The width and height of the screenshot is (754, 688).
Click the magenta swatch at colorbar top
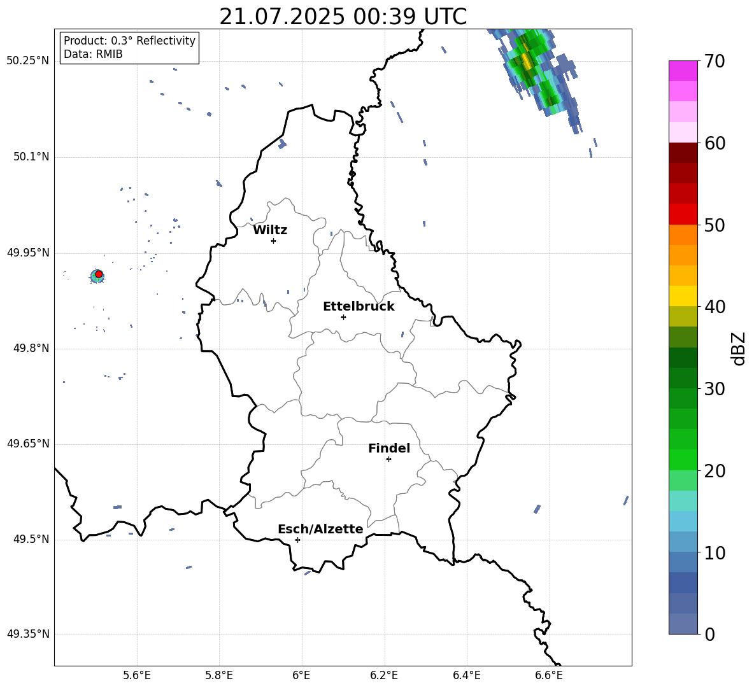coord(683,71)
